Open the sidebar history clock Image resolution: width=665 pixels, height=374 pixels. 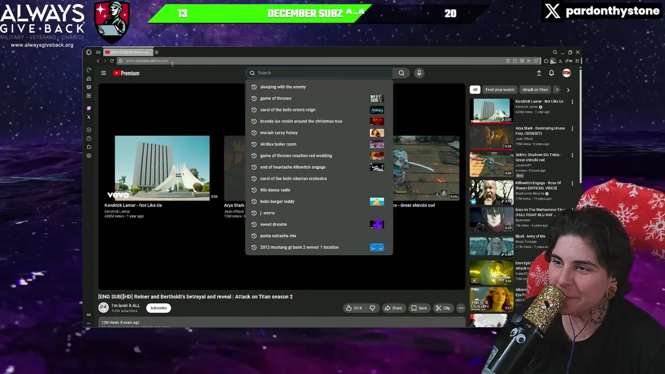tap(89, 138)
